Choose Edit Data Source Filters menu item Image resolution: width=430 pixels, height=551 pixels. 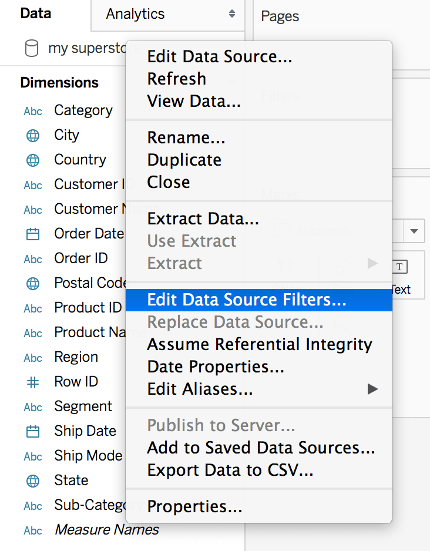(x=247, y=300)
